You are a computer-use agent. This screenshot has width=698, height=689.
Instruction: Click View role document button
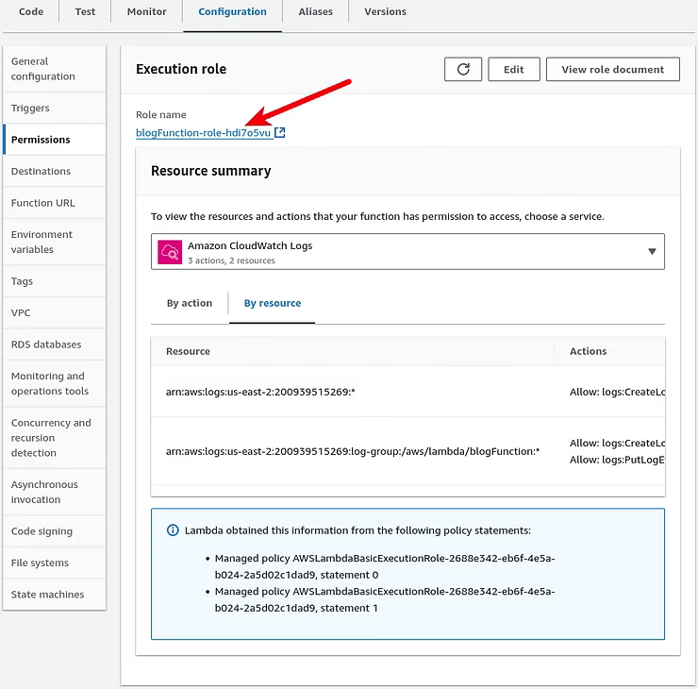click(612, 69)
